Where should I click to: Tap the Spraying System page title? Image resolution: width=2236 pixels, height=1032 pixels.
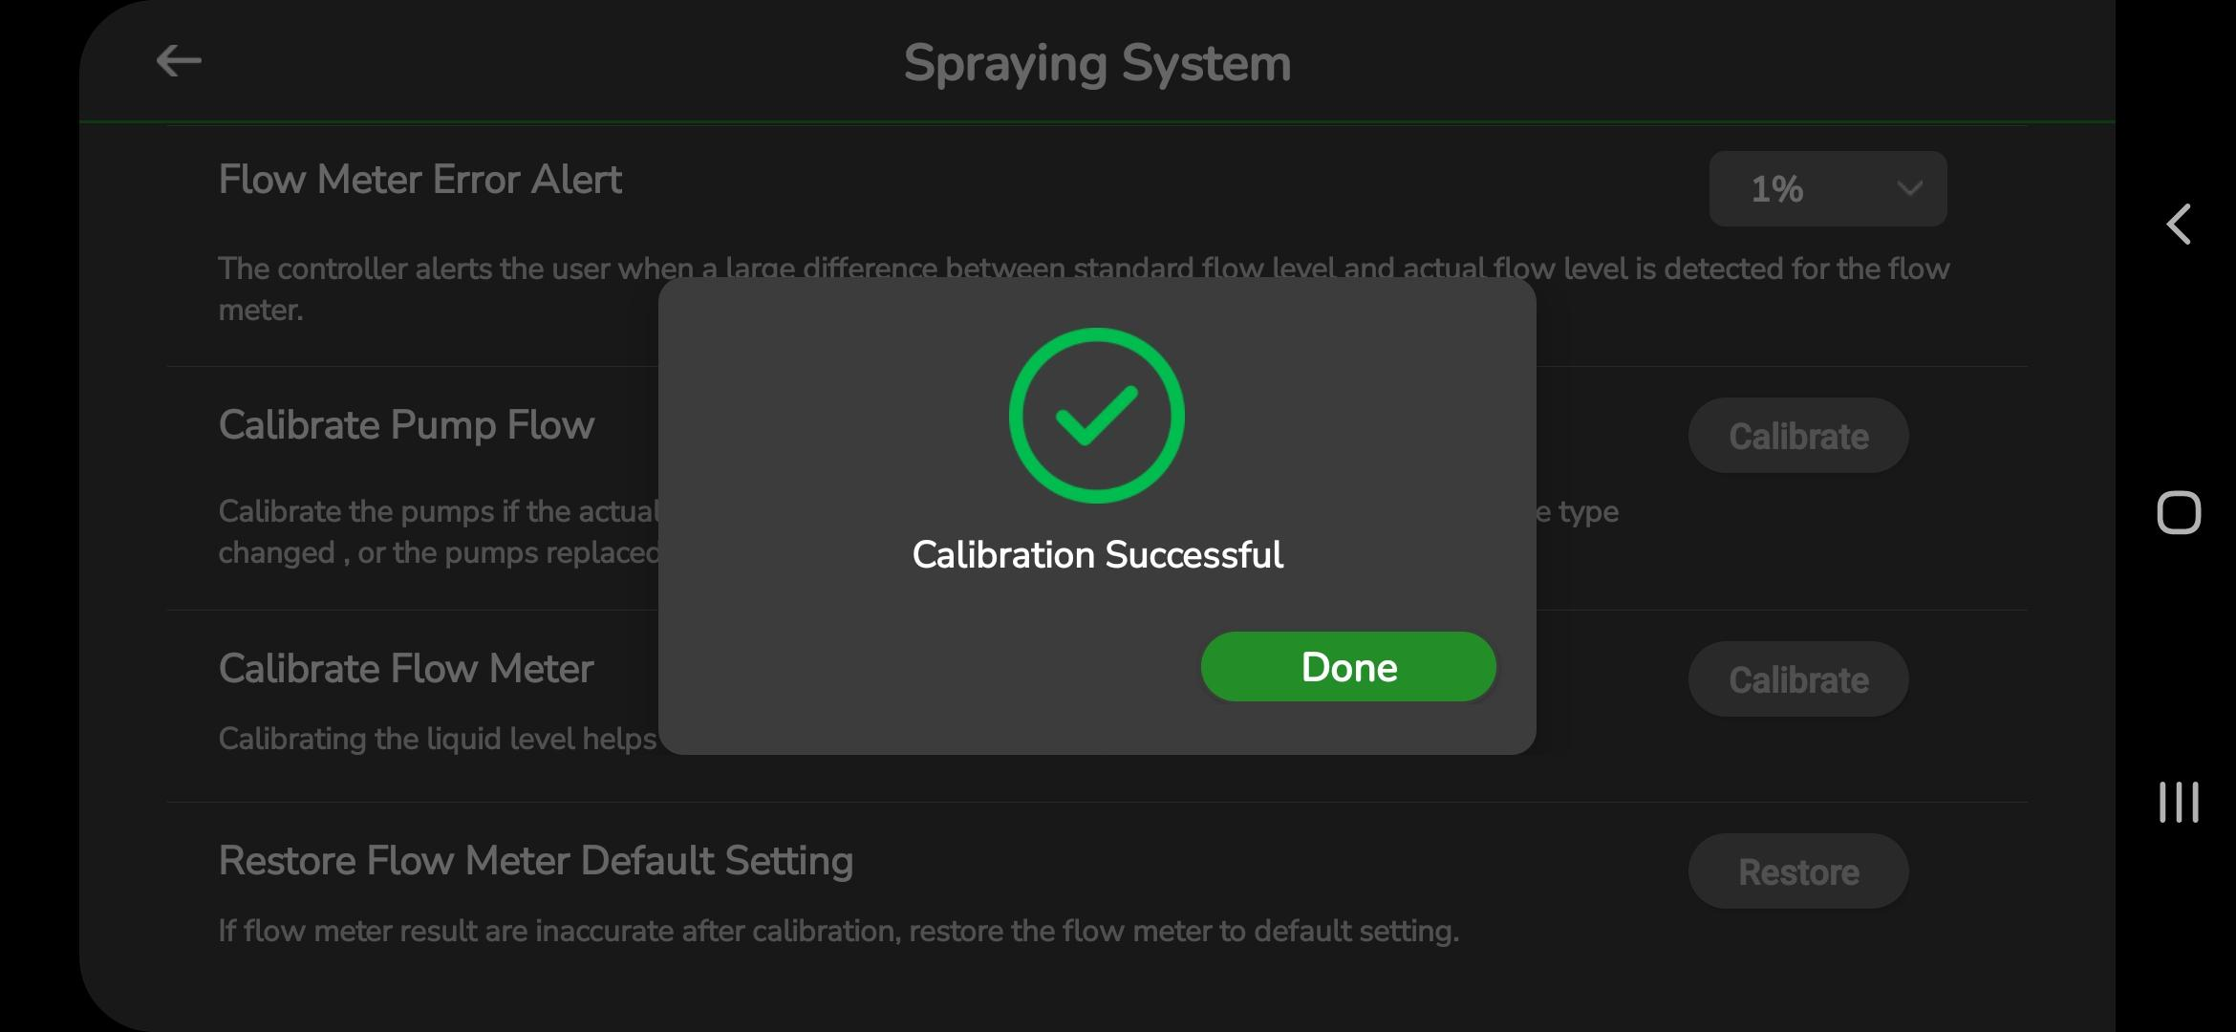pos(1096,64)
